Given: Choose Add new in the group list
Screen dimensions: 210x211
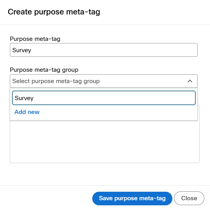Looking at the screenshot, I should point(27,112).
